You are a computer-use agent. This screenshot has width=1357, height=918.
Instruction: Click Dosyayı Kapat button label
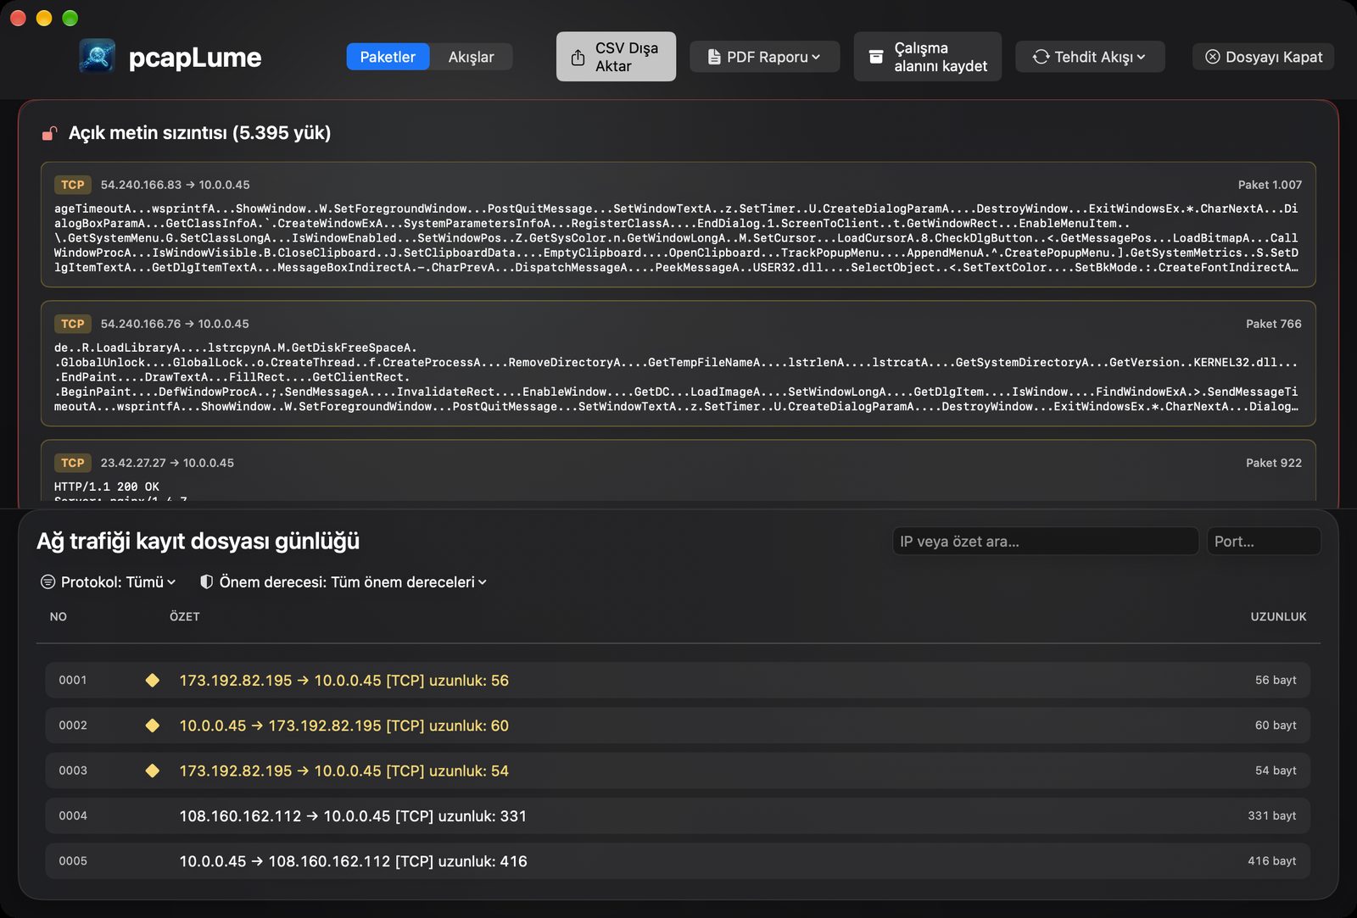(1274, 57)
